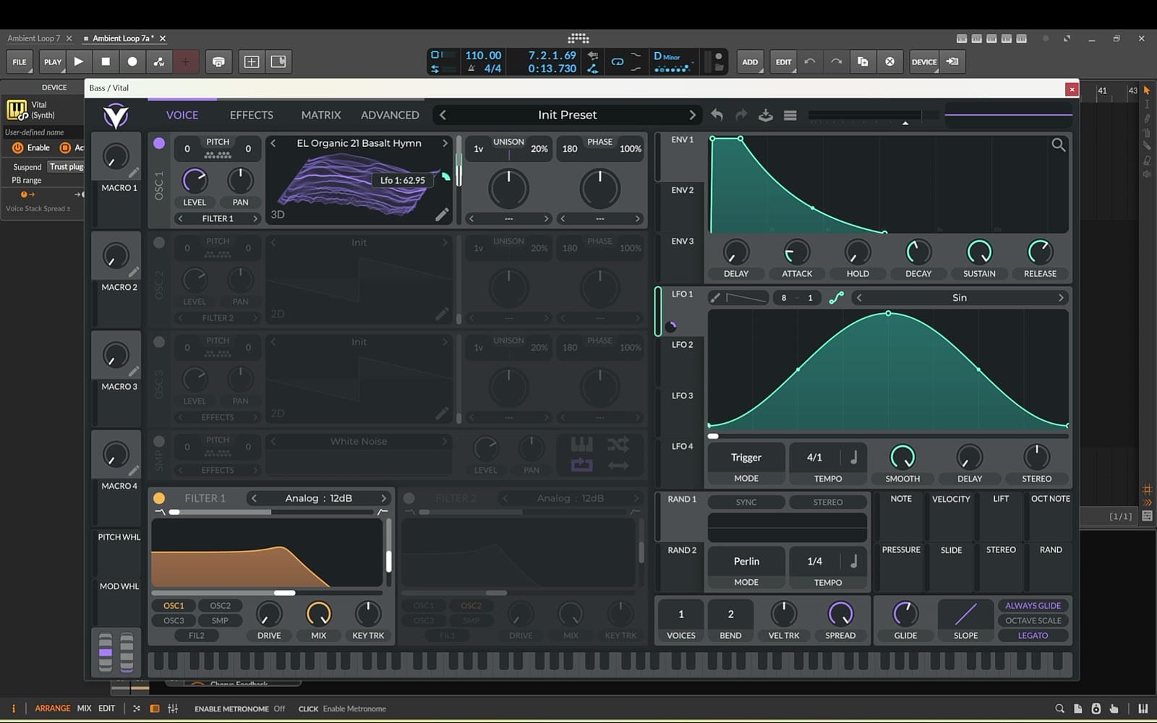The height and width of the screenshot is (723, 1157).
Task: Open the RAND 2 Perlin mode selector
Action: coord(746,561)
